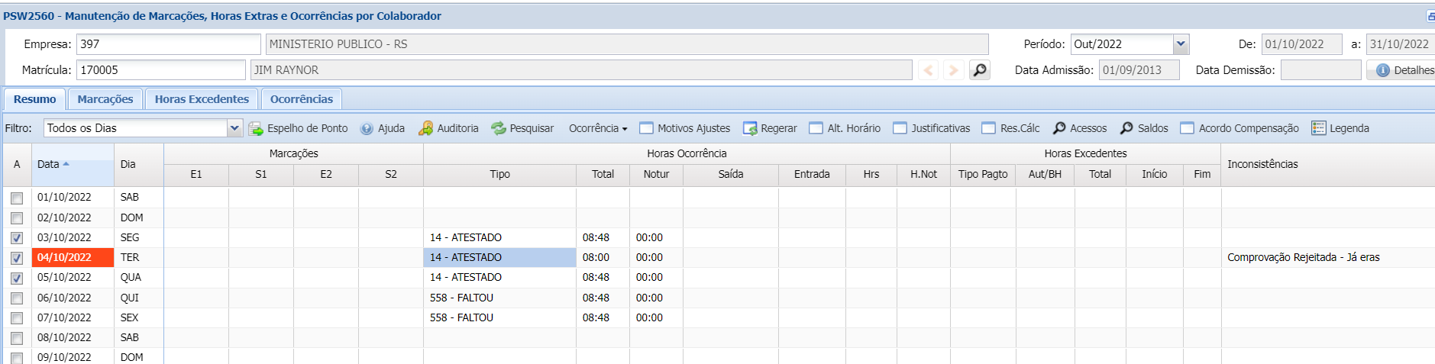The height and width of the screenshot is (364, 1435).
Task: Click the Dia column header
Action: (x=138, y=164)
